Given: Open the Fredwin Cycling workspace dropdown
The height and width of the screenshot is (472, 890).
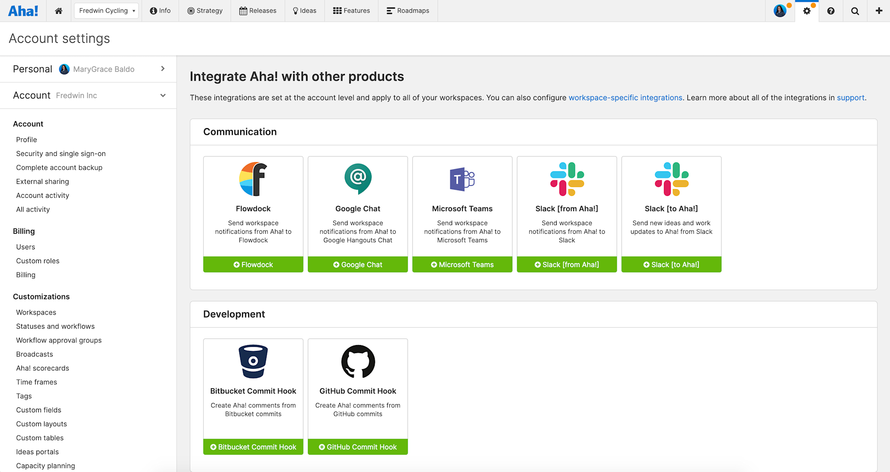Looking at the screenshot, I should tap(106, 11).
